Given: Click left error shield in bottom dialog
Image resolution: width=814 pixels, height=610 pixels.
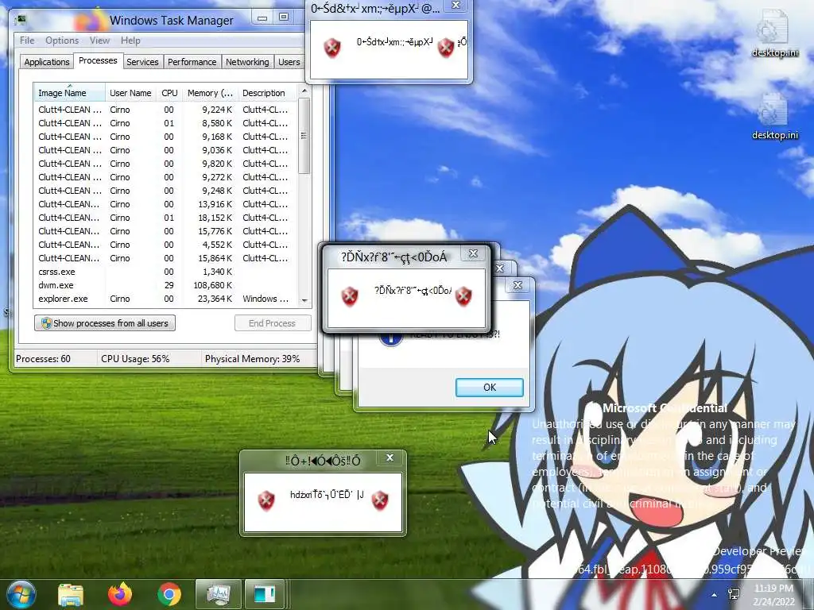Looking at the screenshot, I should tap(266, 501).
